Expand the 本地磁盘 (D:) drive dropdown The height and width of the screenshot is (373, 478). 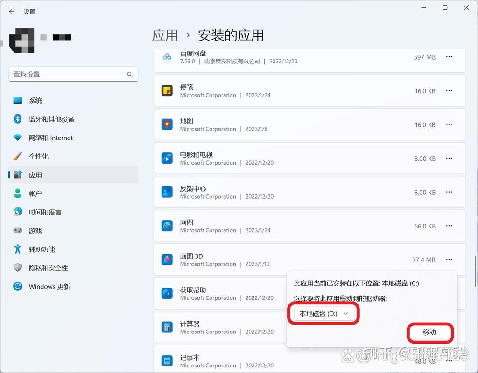pyautogui.click(x=324, y=314)
